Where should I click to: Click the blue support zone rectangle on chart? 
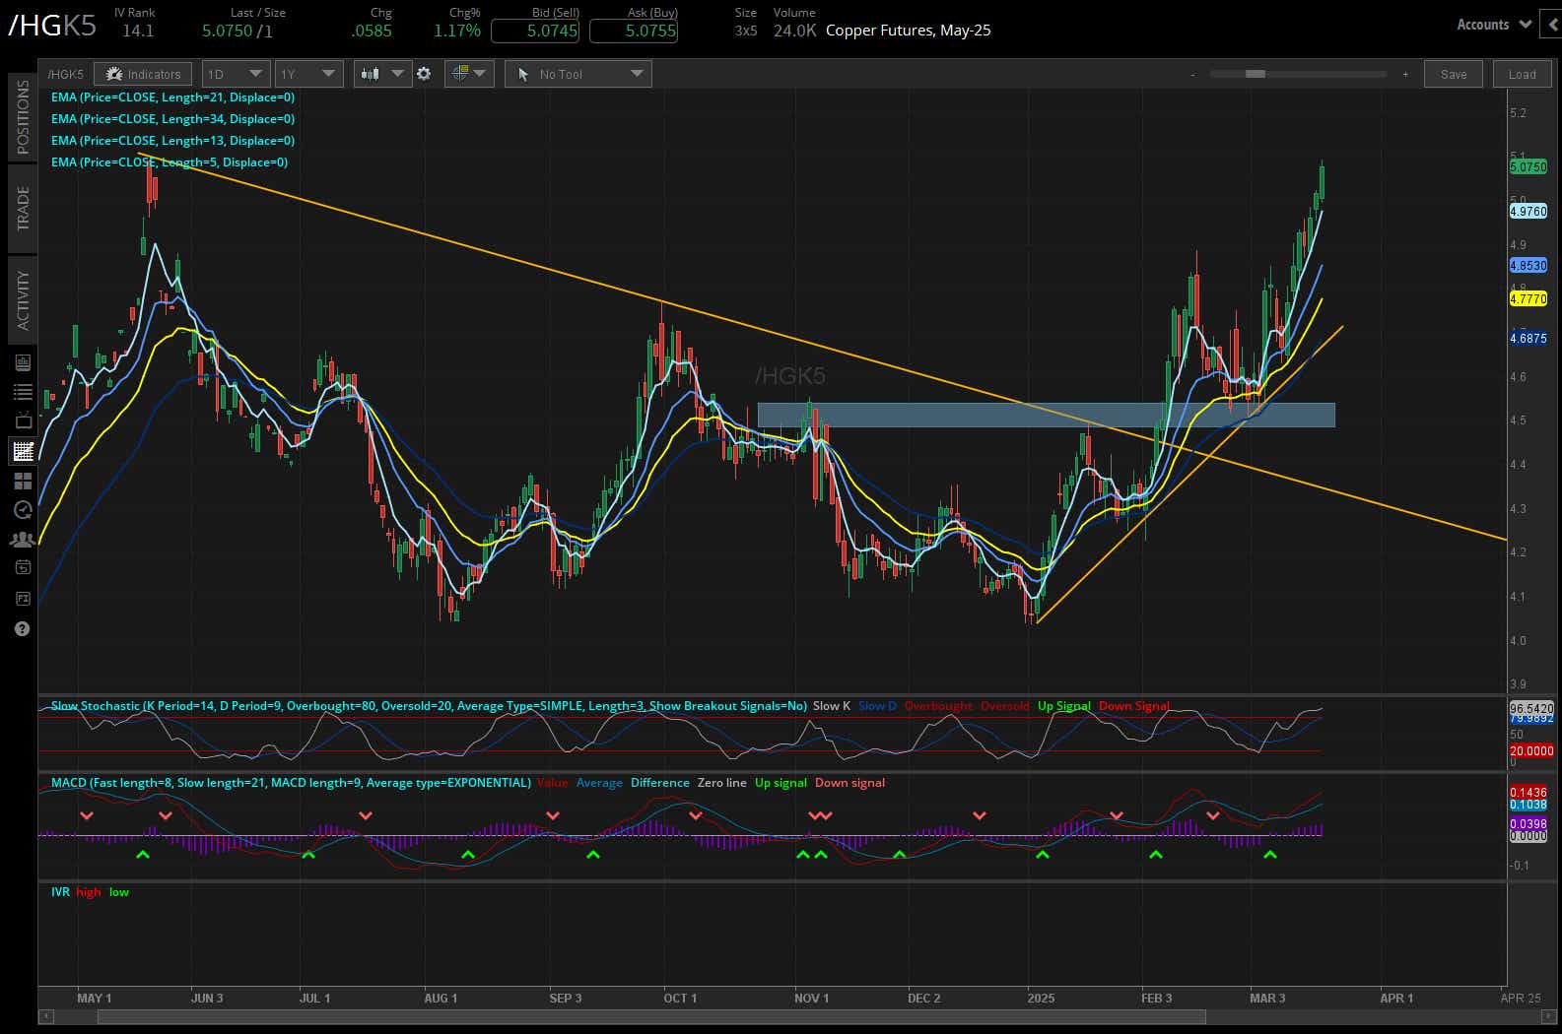(x=1046, y=415)
